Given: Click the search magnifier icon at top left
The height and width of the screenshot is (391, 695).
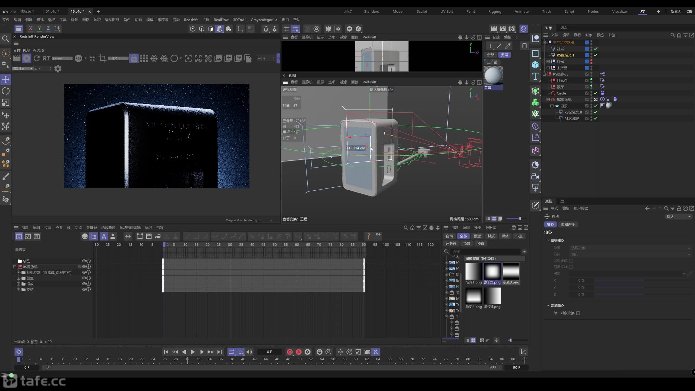Looking at the screenshot, I should pyautogui.click(x=5, y=39).
